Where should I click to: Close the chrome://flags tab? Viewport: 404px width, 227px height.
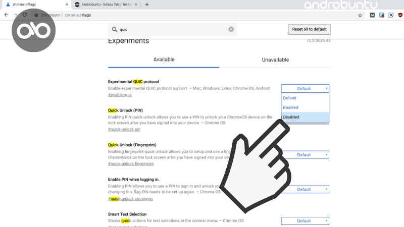[x=67, y=5]
